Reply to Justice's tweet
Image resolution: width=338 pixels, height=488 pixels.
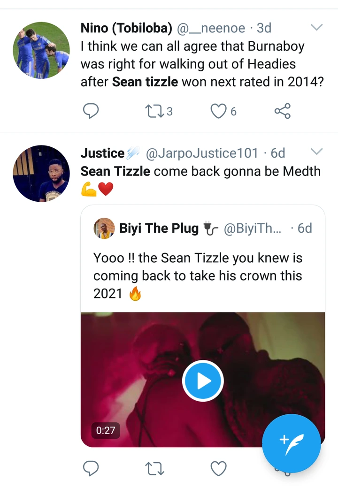(91, 468)
